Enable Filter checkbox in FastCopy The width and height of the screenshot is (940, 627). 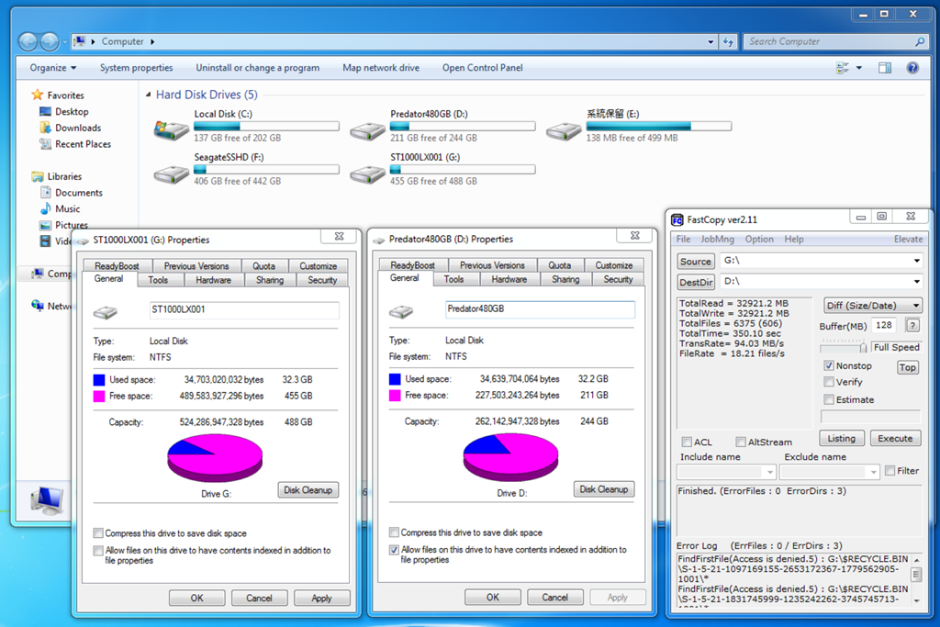tap(890, 471)
